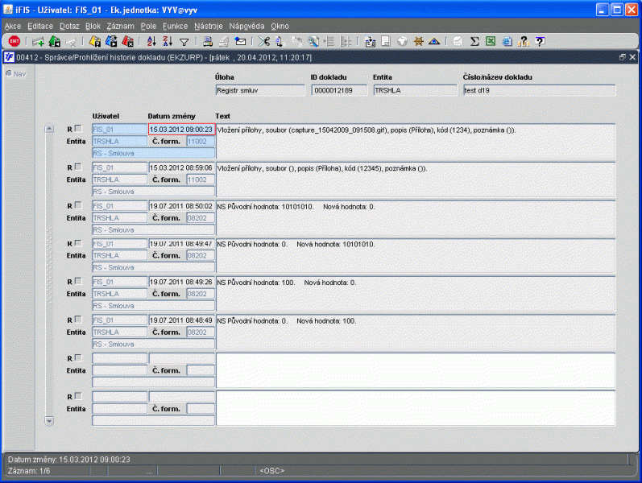Open the Nástroje menu
642x483 pixels.
pyautogui.click(x=209, y=27)
